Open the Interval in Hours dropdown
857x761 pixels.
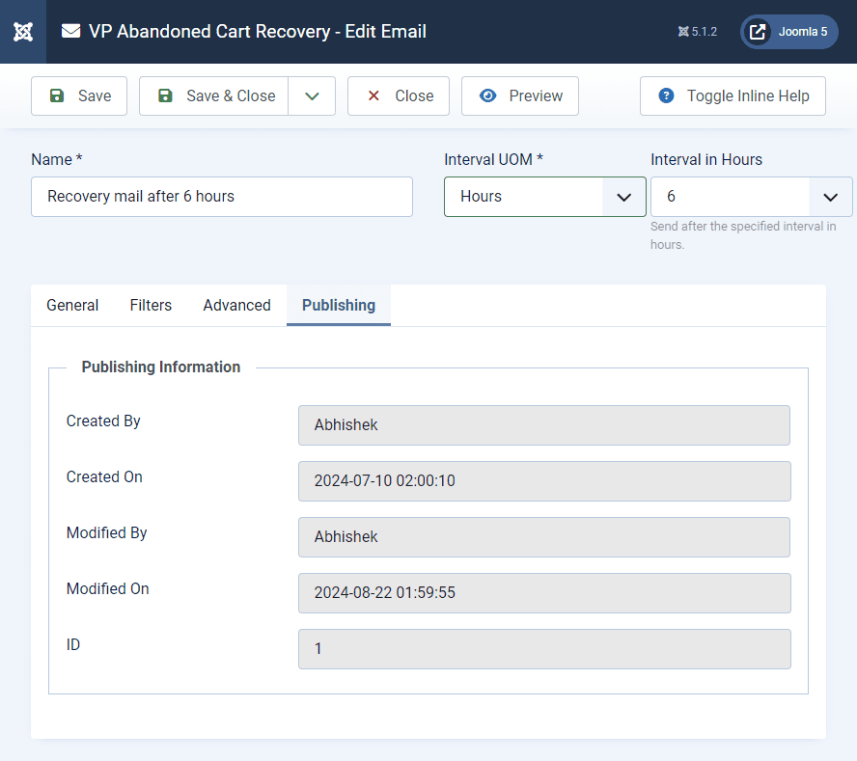[x=752, y=197]
